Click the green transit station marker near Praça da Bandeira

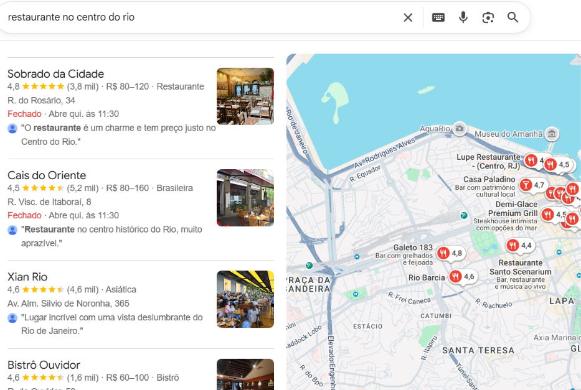[309, 266]
